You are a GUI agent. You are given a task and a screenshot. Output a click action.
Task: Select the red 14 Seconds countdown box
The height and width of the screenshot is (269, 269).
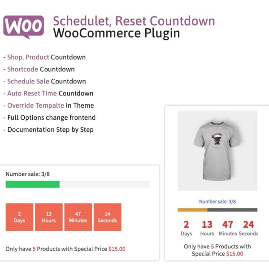(x=107, y=217)
